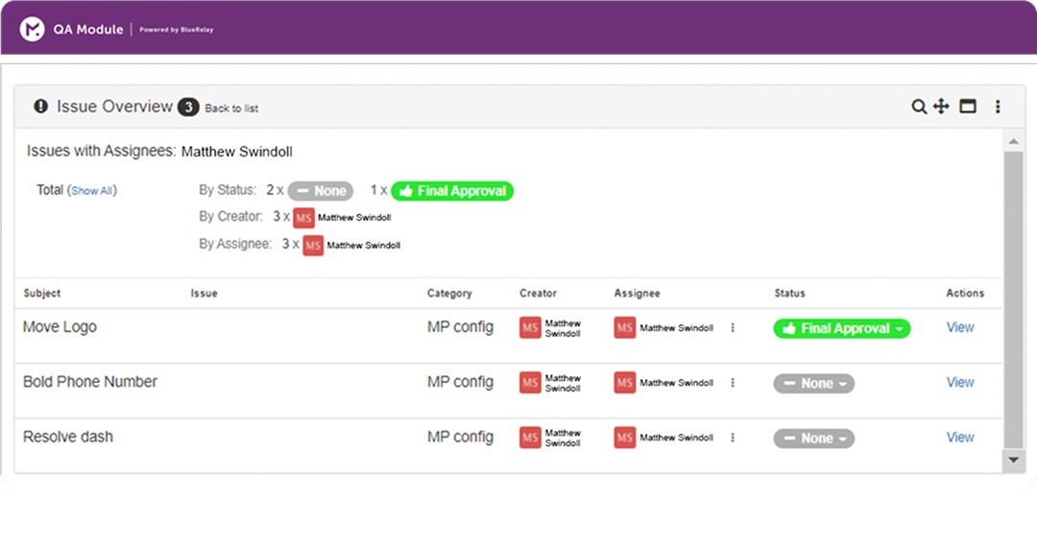This screenshot has width=1037, height=546.
Task: Click MP config category in Resolve dash row
Action: (x=460, y=437)
